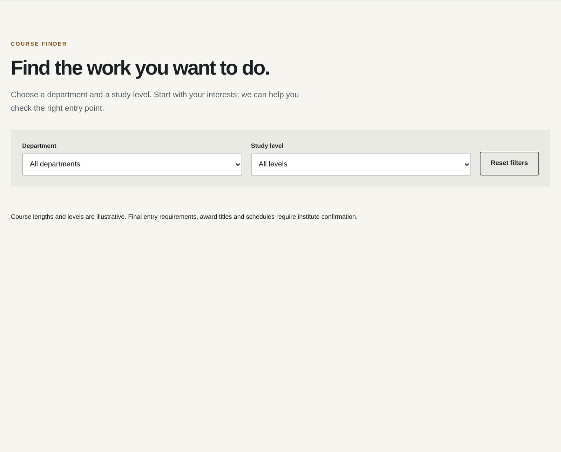Click the heading "Find the work you want to do."
This screenshot has width=561, height=452.
click(140, 68)
